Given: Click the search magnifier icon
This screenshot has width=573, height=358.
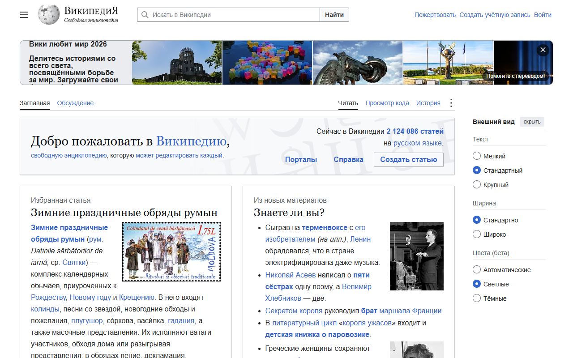Looking at the screenshot, I should (145, 15).
